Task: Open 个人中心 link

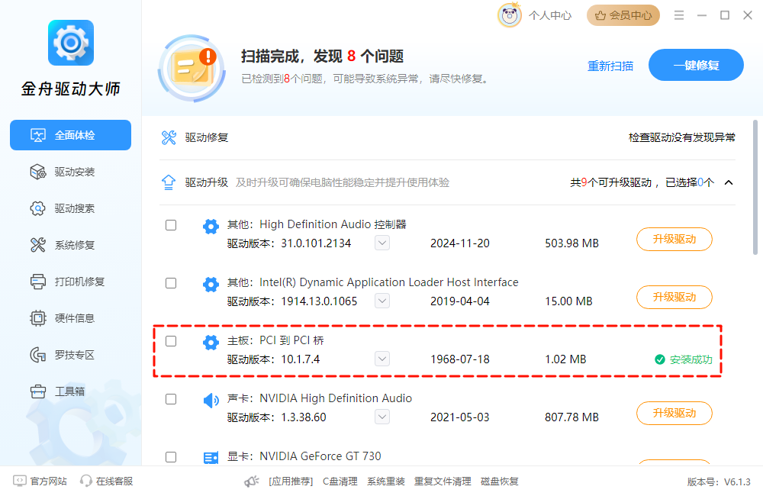Action: [550, 15]
